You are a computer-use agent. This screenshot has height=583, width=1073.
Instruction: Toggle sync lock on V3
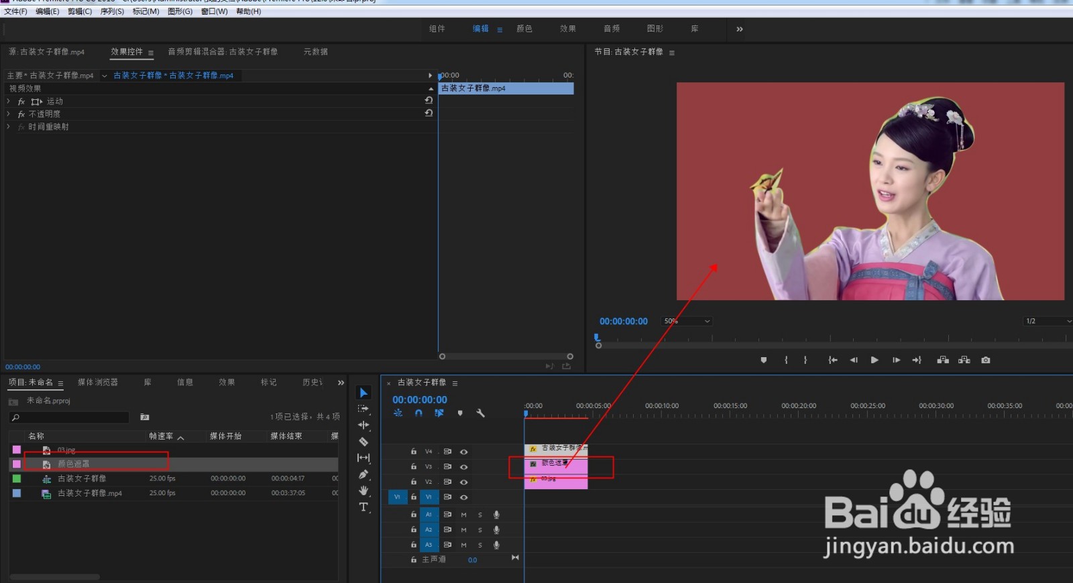pos(447,467)
